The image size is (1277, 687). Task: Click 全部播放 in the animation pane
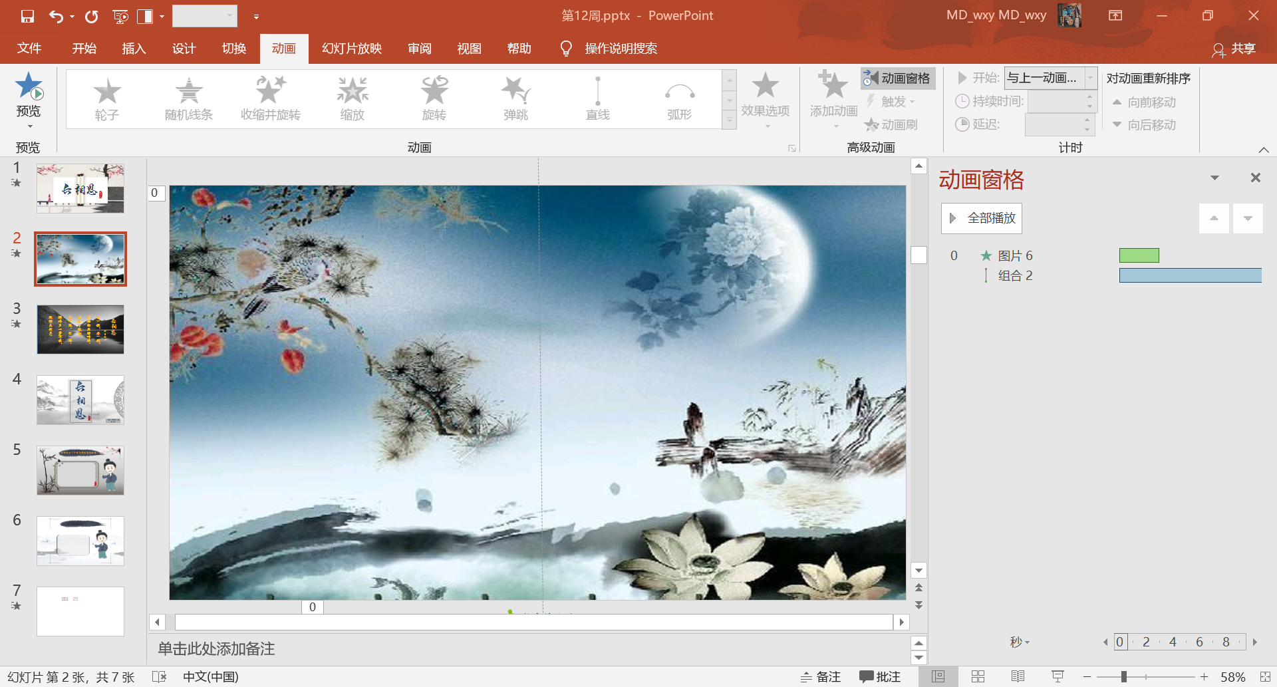pyautogui.click(x=982, y=218)
